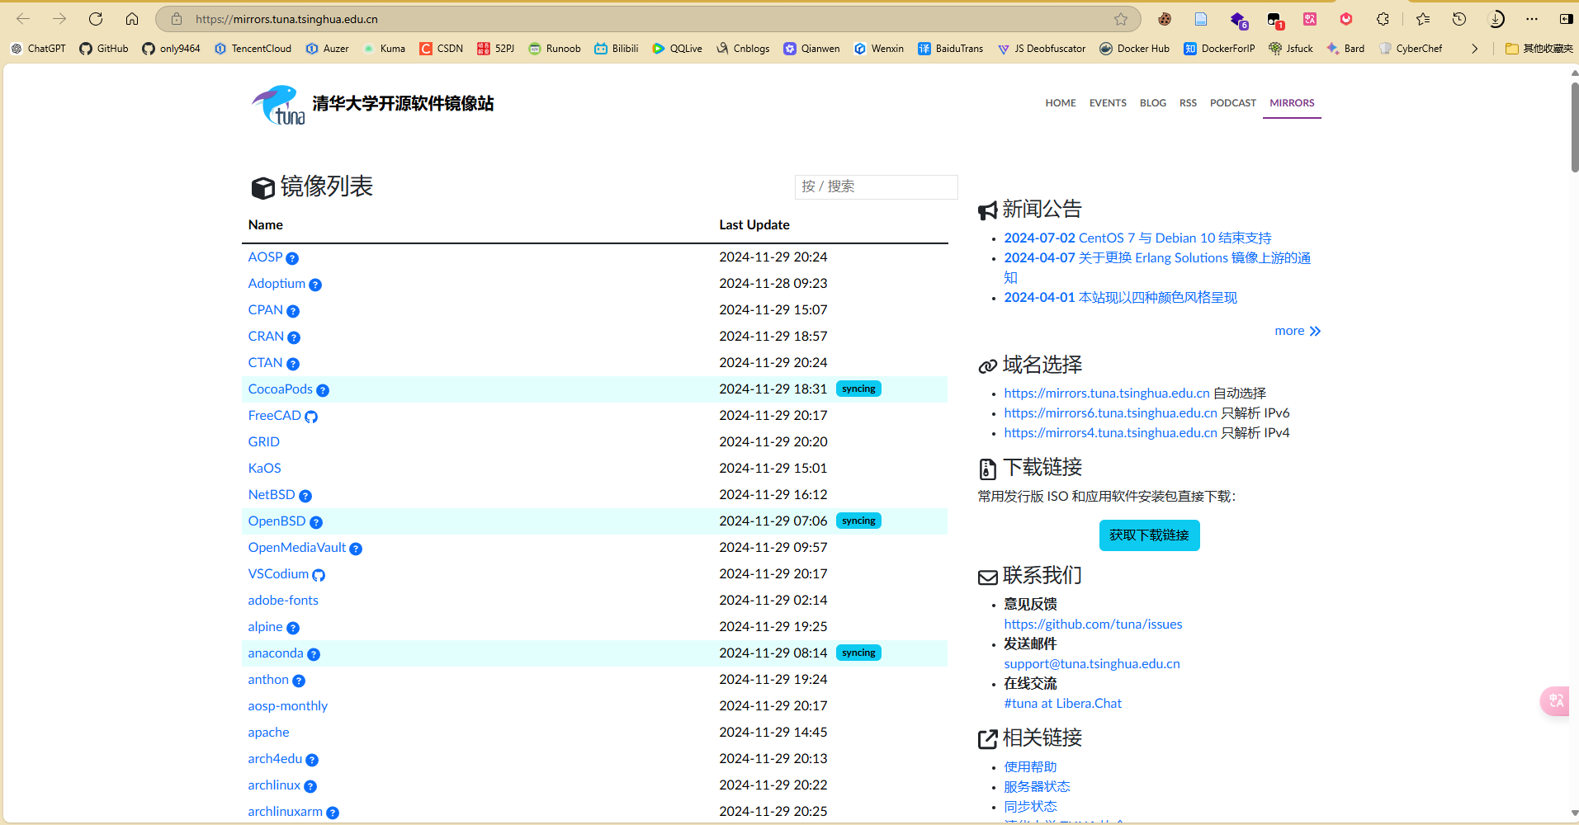Open the 使用帮助 link

[x=1030, y=767]
